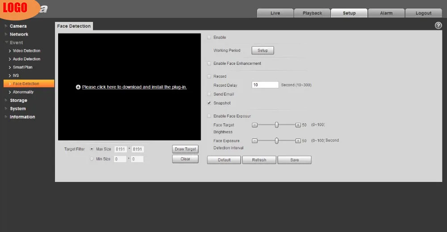This screenshot has height=232, width=447.
Task: Click the plug-in download arrow icon
Action: [78, 87]
